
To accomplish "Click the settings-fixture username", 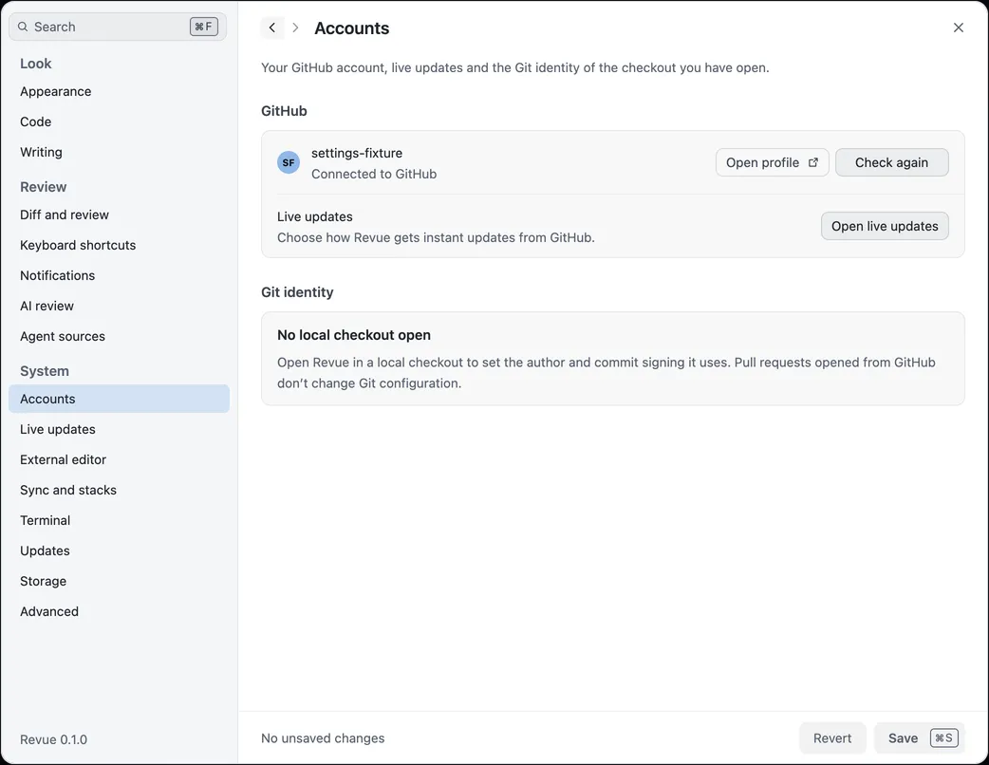I will [357, 153].
